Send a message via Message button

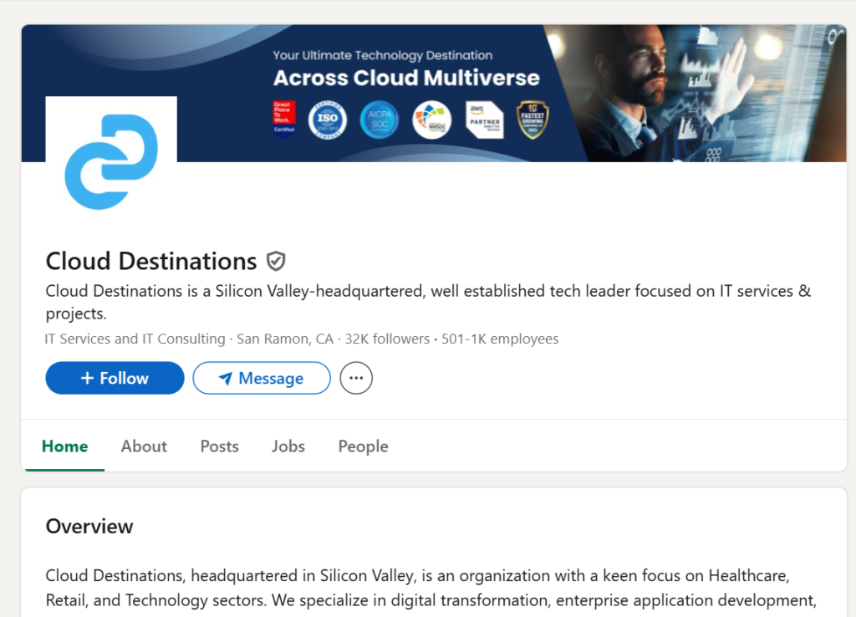click(262, 378)
